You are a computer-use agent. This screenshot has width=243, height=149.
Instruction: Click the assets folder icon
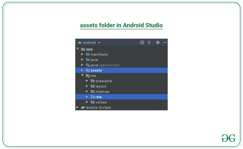click(x=88, y=71)
